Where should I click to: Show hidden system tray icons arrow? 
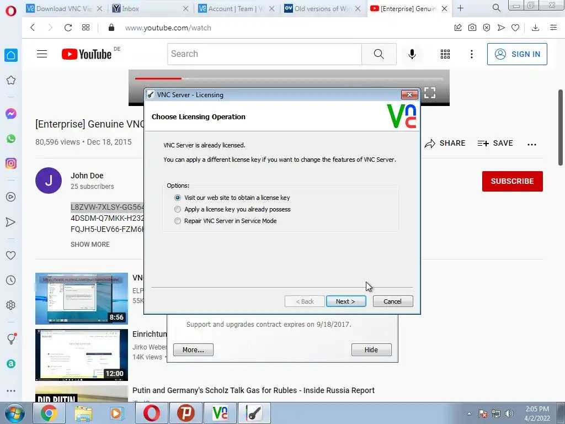pos(469,414)
